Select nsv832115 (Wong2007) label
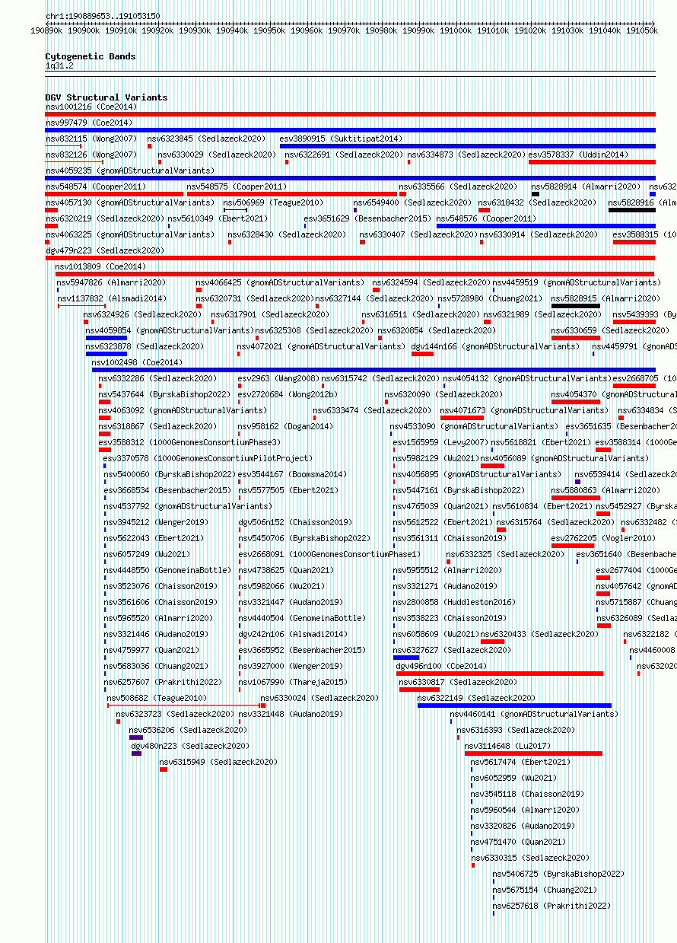This screenshot has width=677, height=943. 91,139
